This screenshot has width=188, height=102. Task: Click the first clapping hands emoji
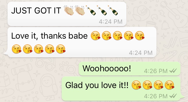(69, 10)
